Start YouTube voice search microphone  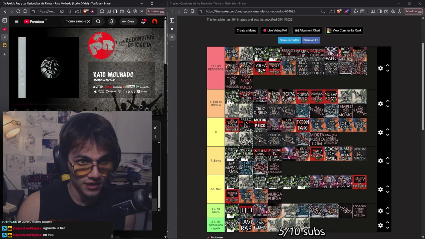[x=112, y=21]
